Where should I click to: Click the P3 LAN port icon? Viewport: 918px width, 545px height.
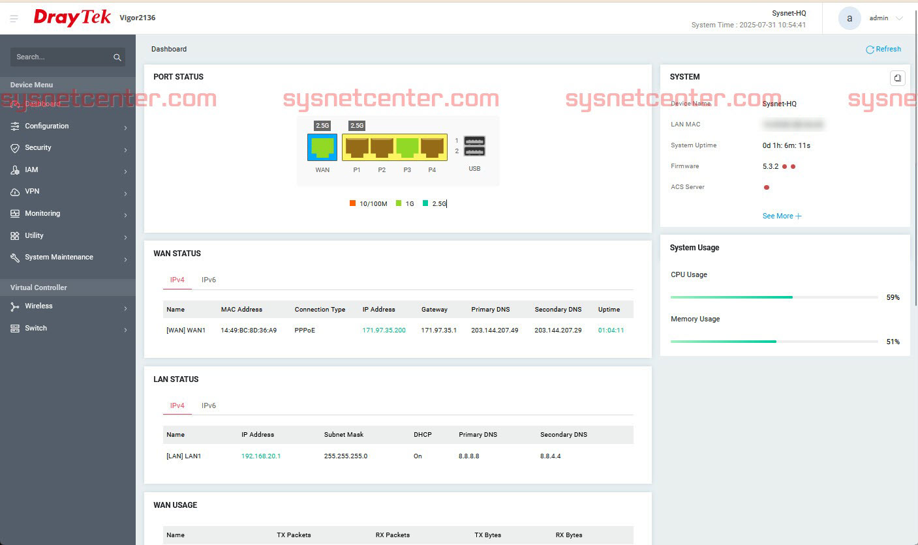point(407,147)
